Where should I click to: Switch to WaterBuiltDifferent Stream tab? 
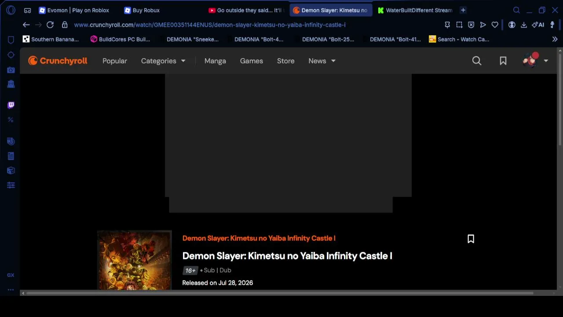pyautogui.click(x=415, y=10)
